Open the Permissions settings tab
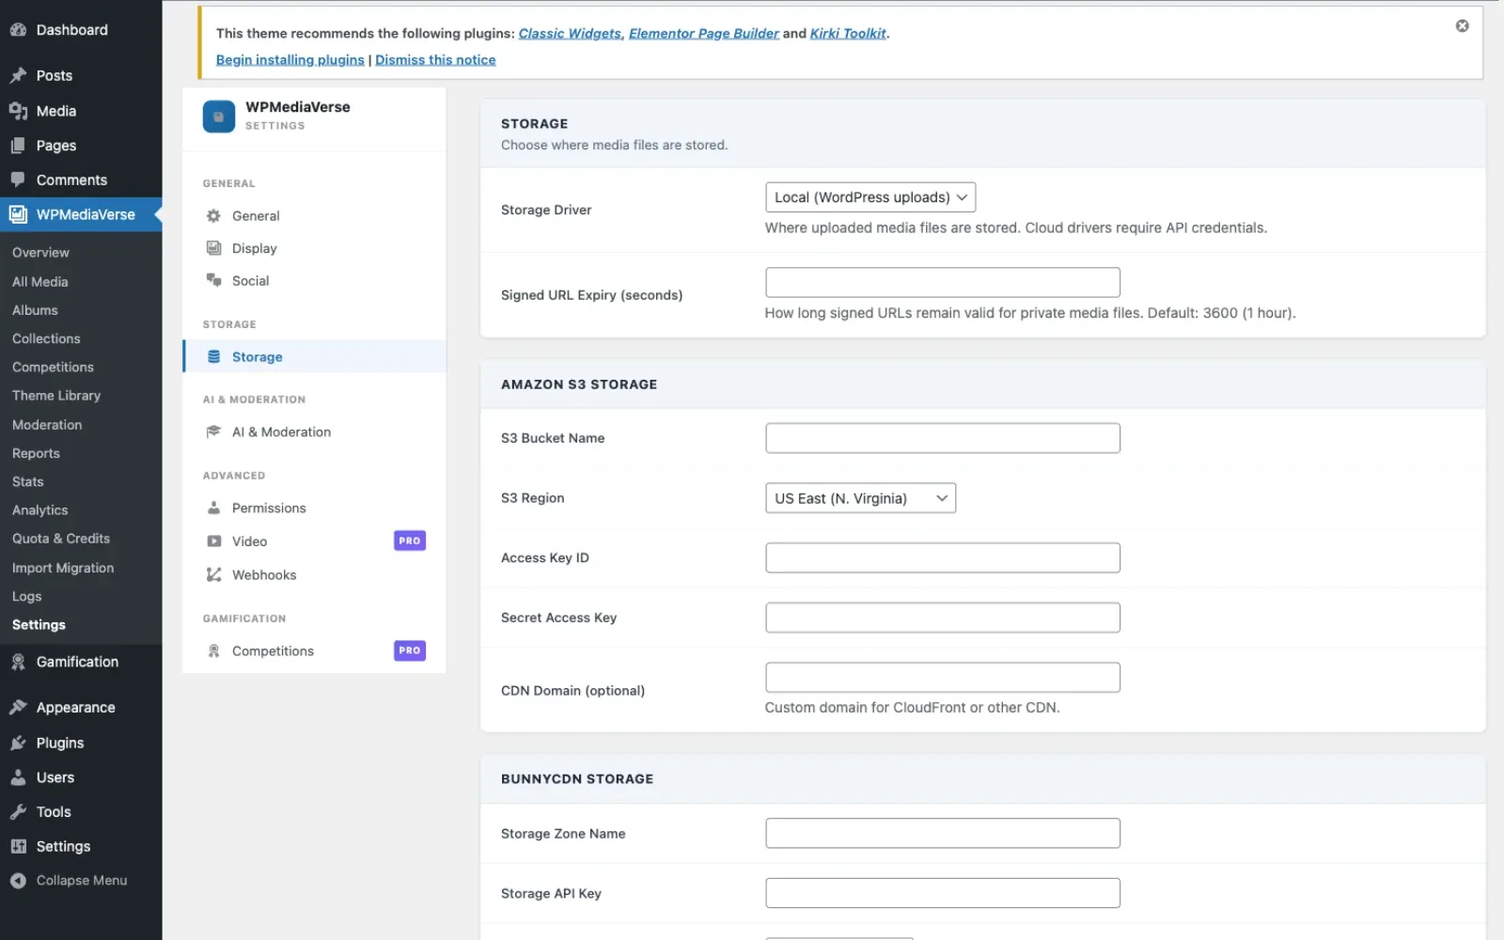Image resolution: width=1504 pixels, height=940 pixels. click(x=314, y=508)
